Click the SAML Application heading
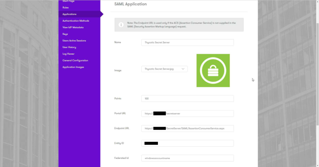This screenshot has width=319, height=167. pos(130,4)
